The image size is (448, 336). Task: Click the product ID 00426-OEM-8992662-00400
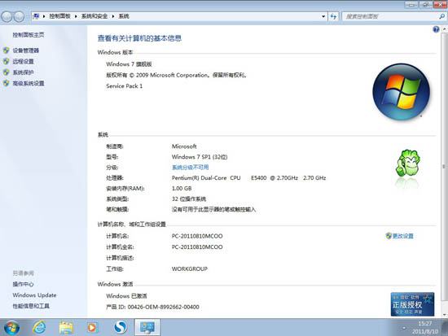163,307
